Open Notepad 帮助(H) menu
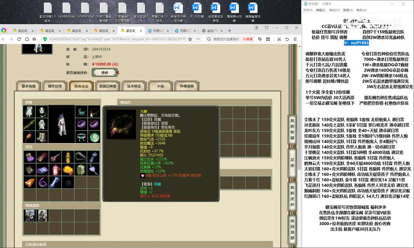 (362, 10)
